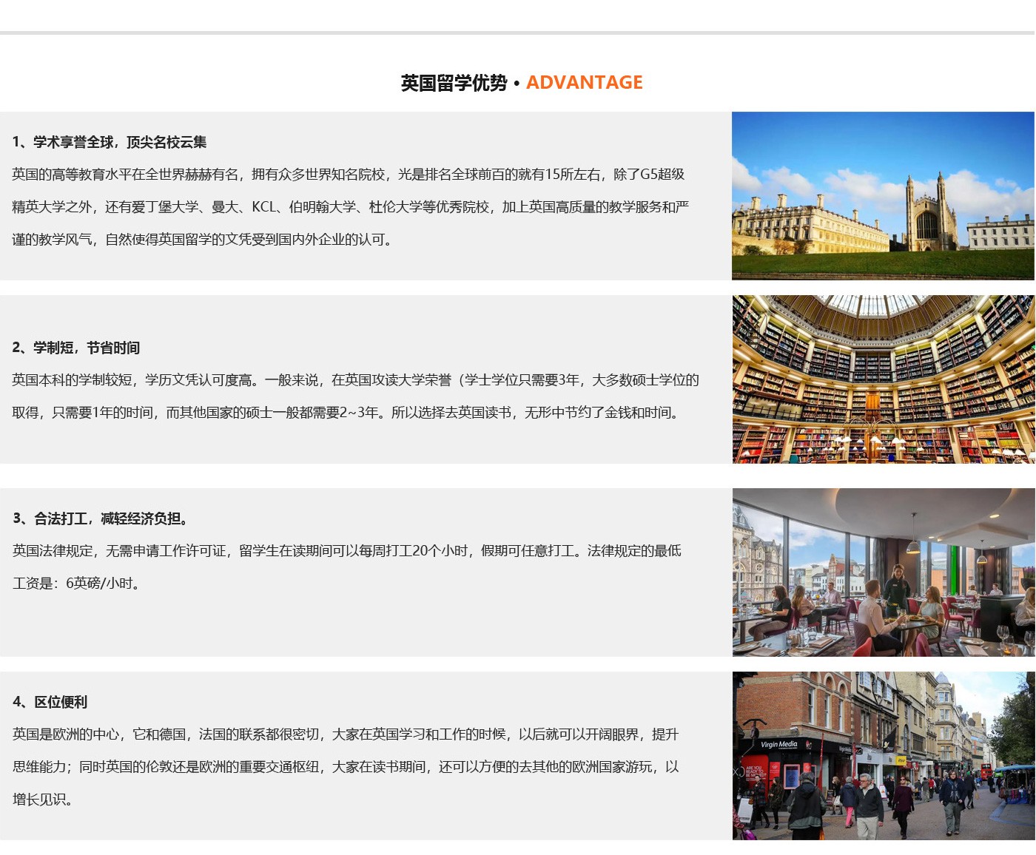Open the restaurant dining photo thumbnail

[883, 572]
